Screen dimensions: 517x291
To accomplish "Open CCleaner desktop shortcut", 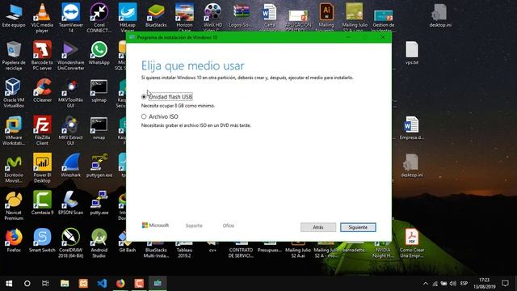I will tap(42, 90).
